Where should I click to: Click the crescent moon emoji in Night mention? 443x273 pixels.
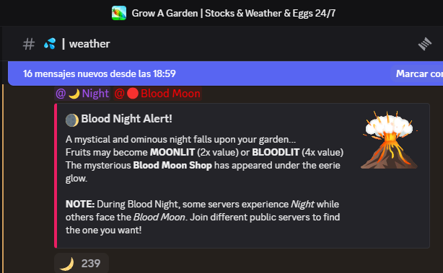(x=74, y=94)
